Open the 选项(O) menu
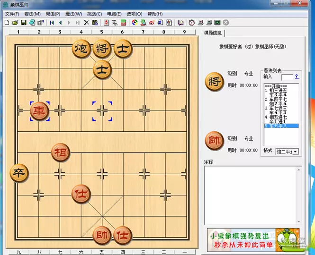315x255 pixels. 134,14
